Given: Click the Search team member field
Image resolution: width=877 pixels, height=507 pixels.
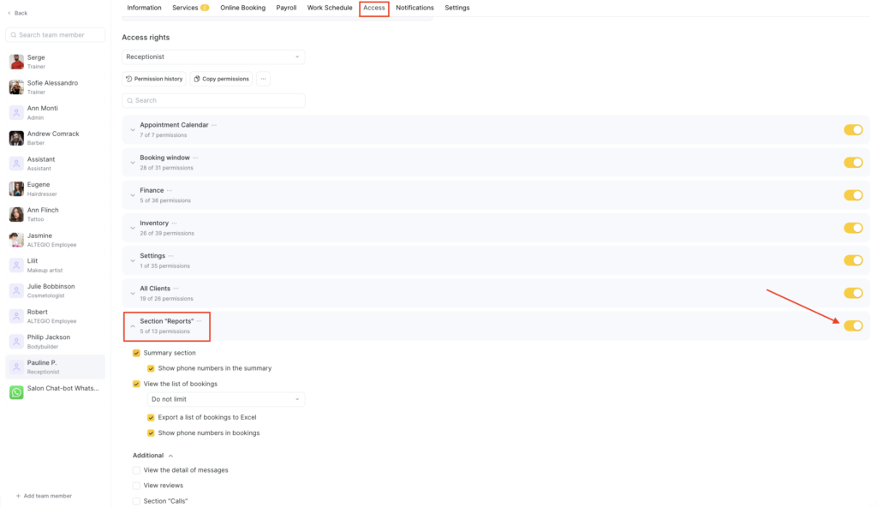Looking at the screenshot, I should point(56,35).
